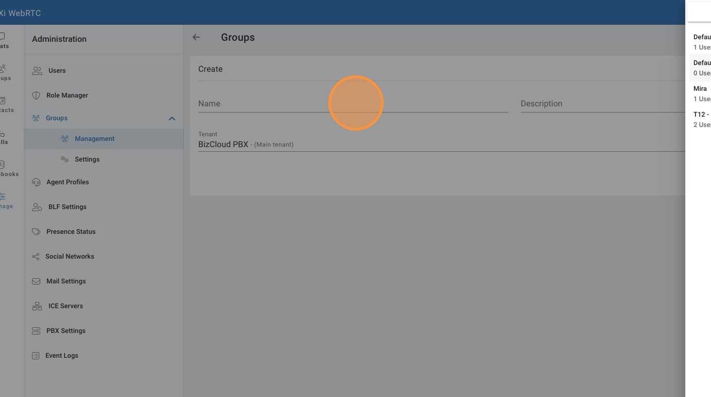Select the Default group with 1 user

tap(700, 42)
